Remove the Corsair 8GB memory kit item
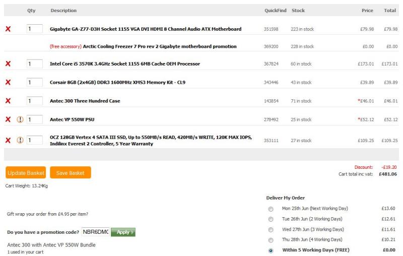The image size is (403, 256). [8, 82]
